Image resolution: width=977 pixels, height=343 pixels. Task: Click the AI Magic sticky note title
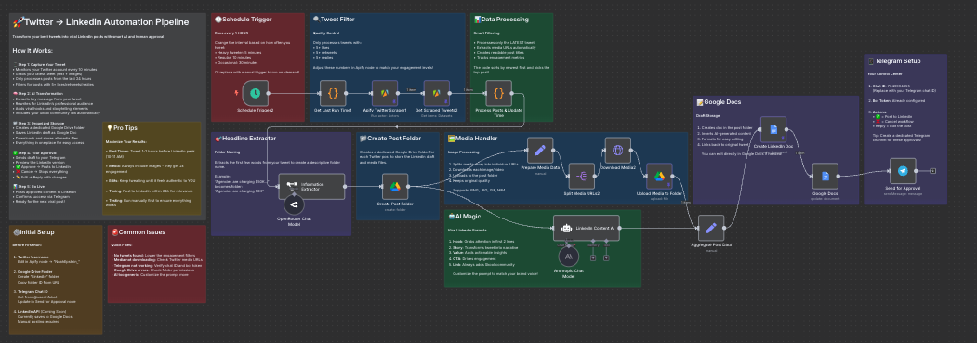click(465, 216)
